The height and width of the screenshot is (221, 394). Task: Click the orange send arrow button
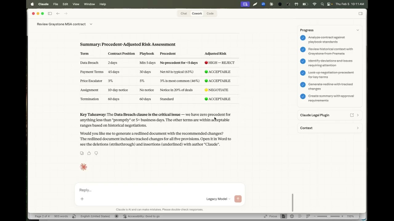pyautogui.click(x=238, y=199)
